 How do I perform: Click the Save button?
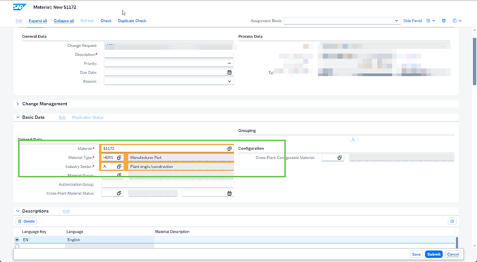(416, 254)
